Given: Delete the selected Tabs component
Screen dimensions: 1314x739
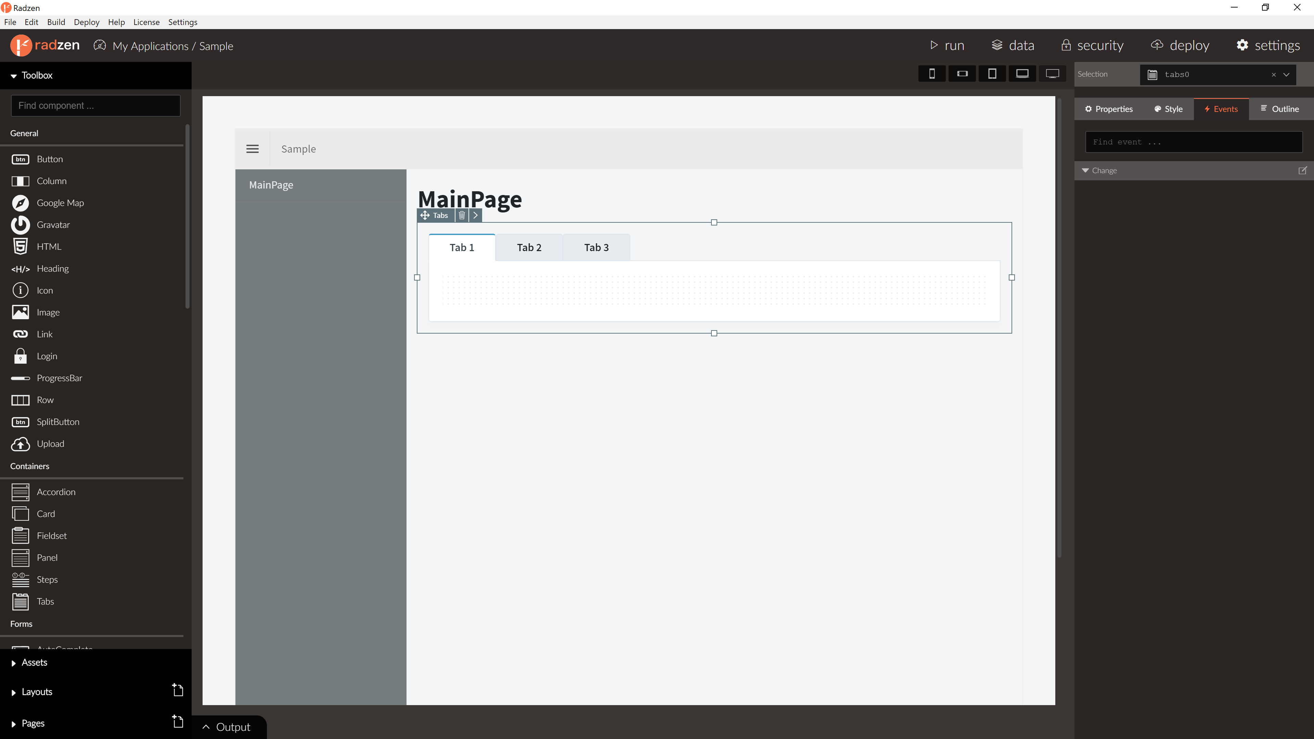Looking at the screenshot, I should pyautogui.click(x=462, y=215).
